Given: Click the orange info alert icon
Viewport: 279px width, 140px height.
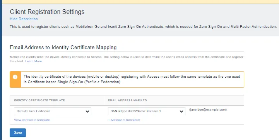Looking at the screenshot, I should pyautogui.click(x=15, y=77).
